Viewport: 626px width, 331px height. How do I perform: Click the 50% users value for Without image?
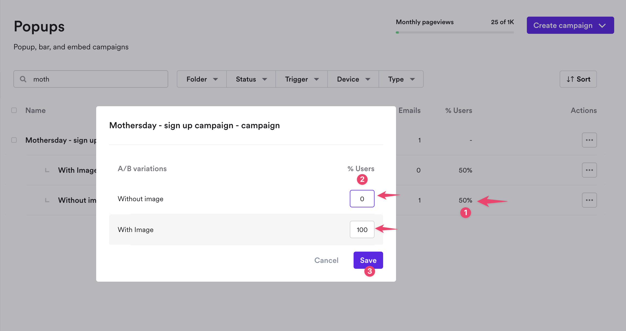pos(465,200)
